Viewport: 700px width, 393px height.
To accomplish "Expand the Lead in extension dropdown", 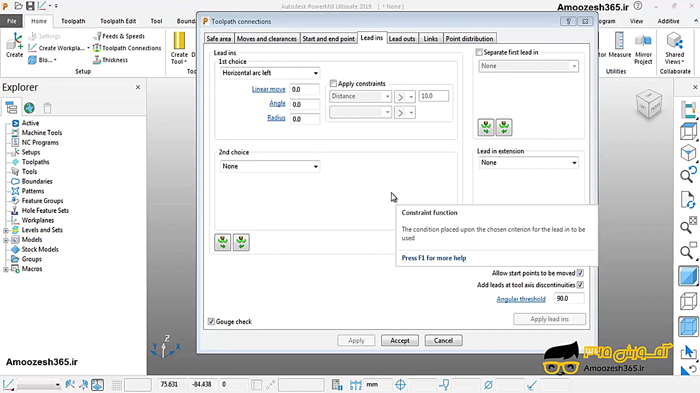I will (x=528, y=163).
